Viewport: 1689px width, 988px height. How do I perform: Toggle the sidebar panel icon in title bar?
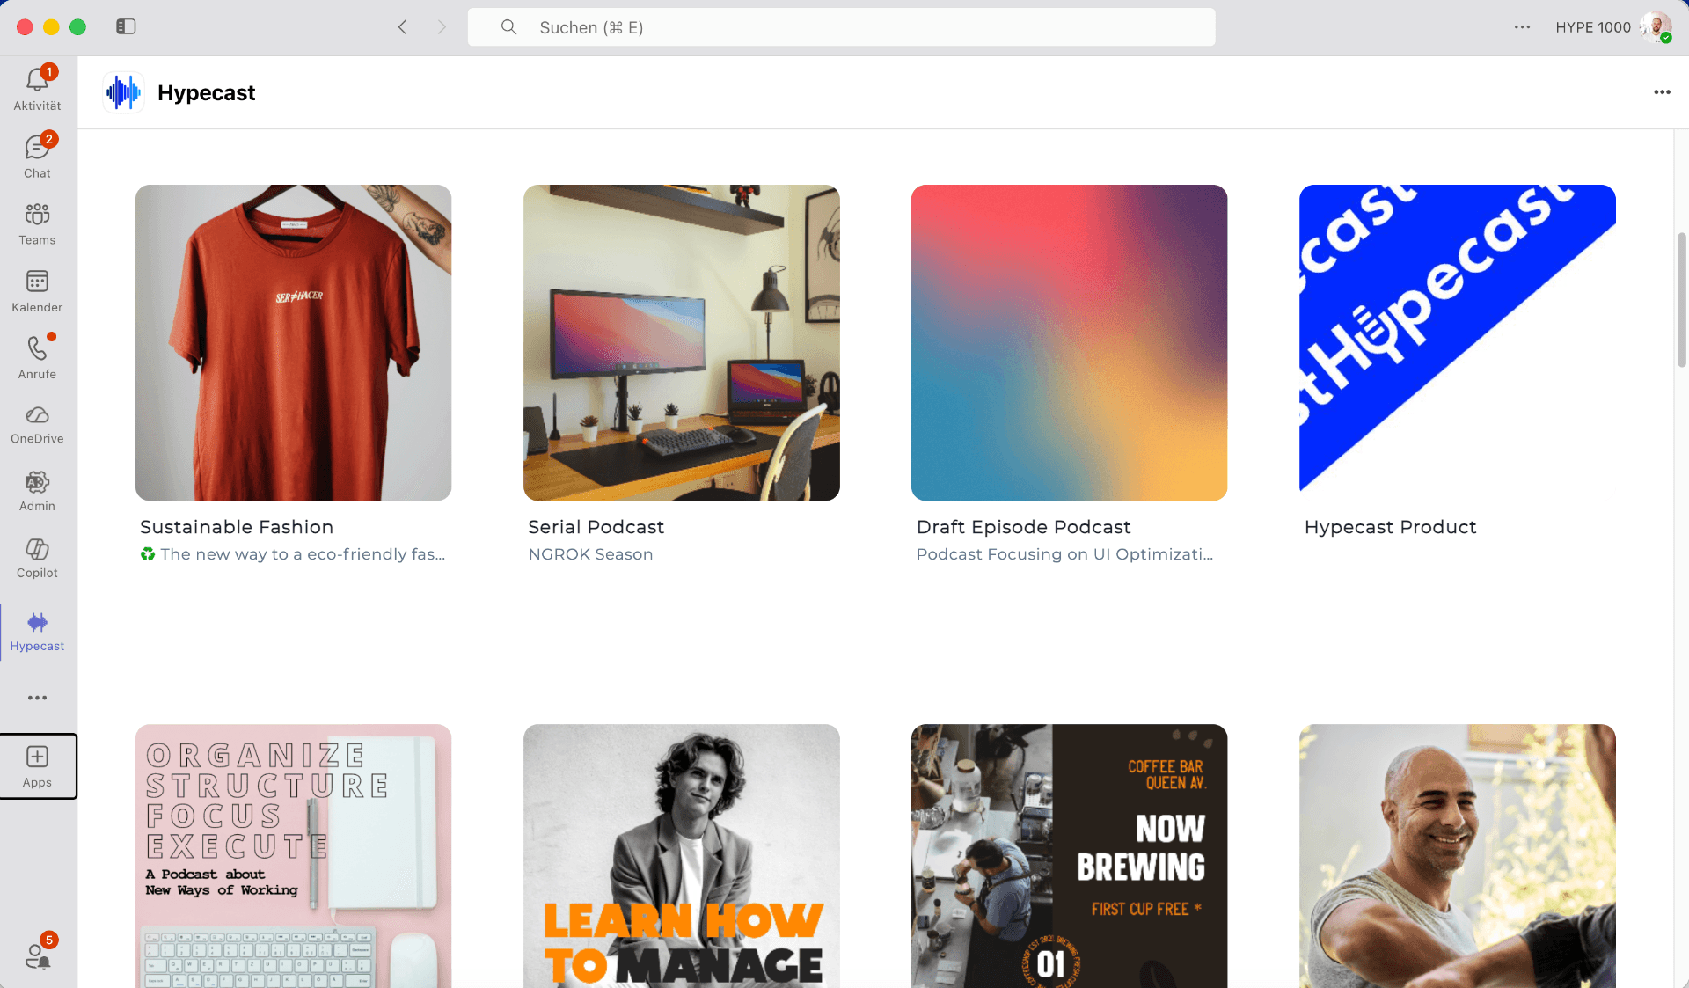[x=126, y=27]
